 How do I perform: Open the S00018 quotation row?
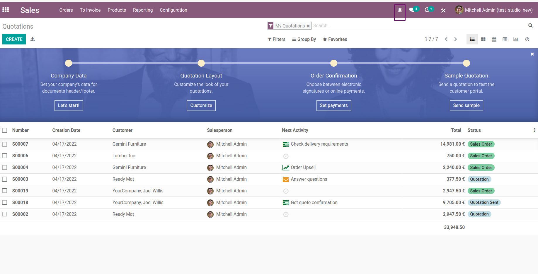pos(269,202)
